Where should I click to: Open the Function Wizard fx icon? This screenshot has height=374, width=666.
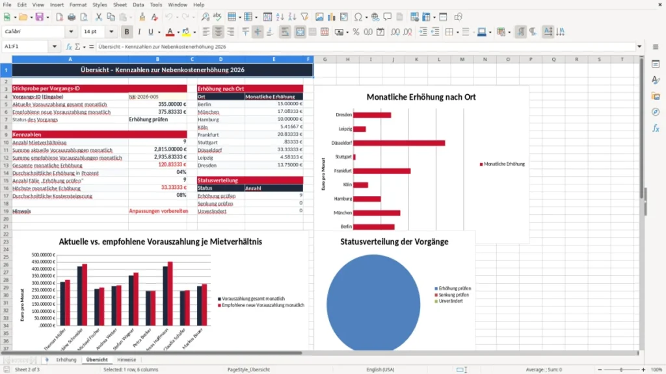tap(69, 47)
